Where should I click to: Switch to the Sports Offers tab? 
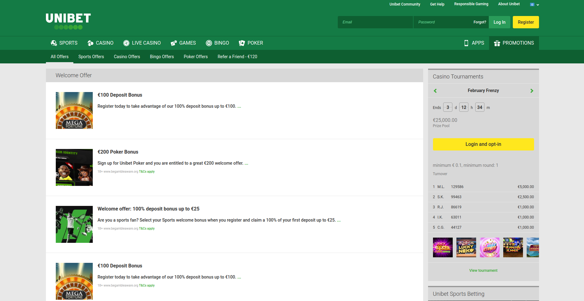91,57
